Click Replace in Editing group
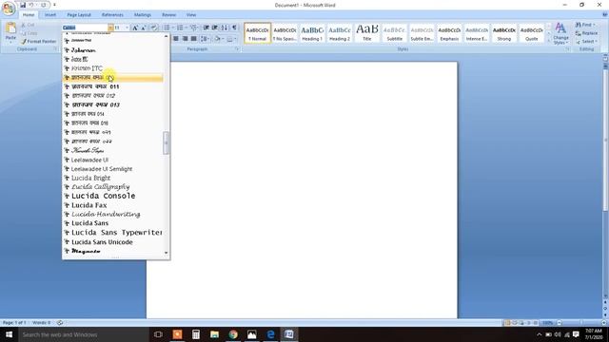Image resolution: width=609 pixels, height=342 pixels. 587,33
